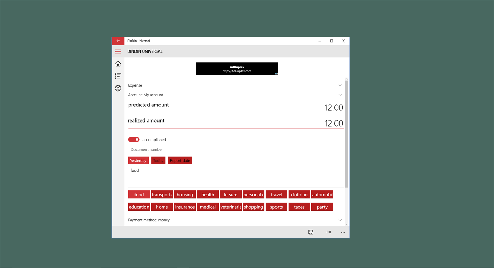Choose the transportation category tag
Viewport: 494px width, 268px height.
[x=162, y=195]
